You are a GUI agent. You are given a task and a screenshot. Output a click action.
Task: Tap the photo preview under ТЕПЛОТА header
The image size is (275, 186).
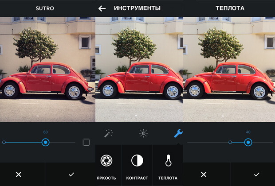[229, 69]
